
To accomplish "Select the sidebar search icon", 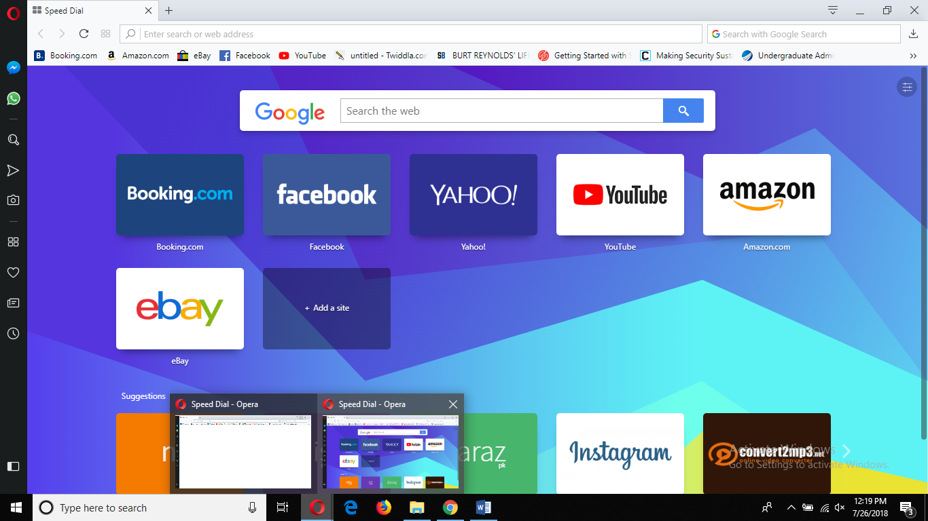I will (x=13, y=140).
